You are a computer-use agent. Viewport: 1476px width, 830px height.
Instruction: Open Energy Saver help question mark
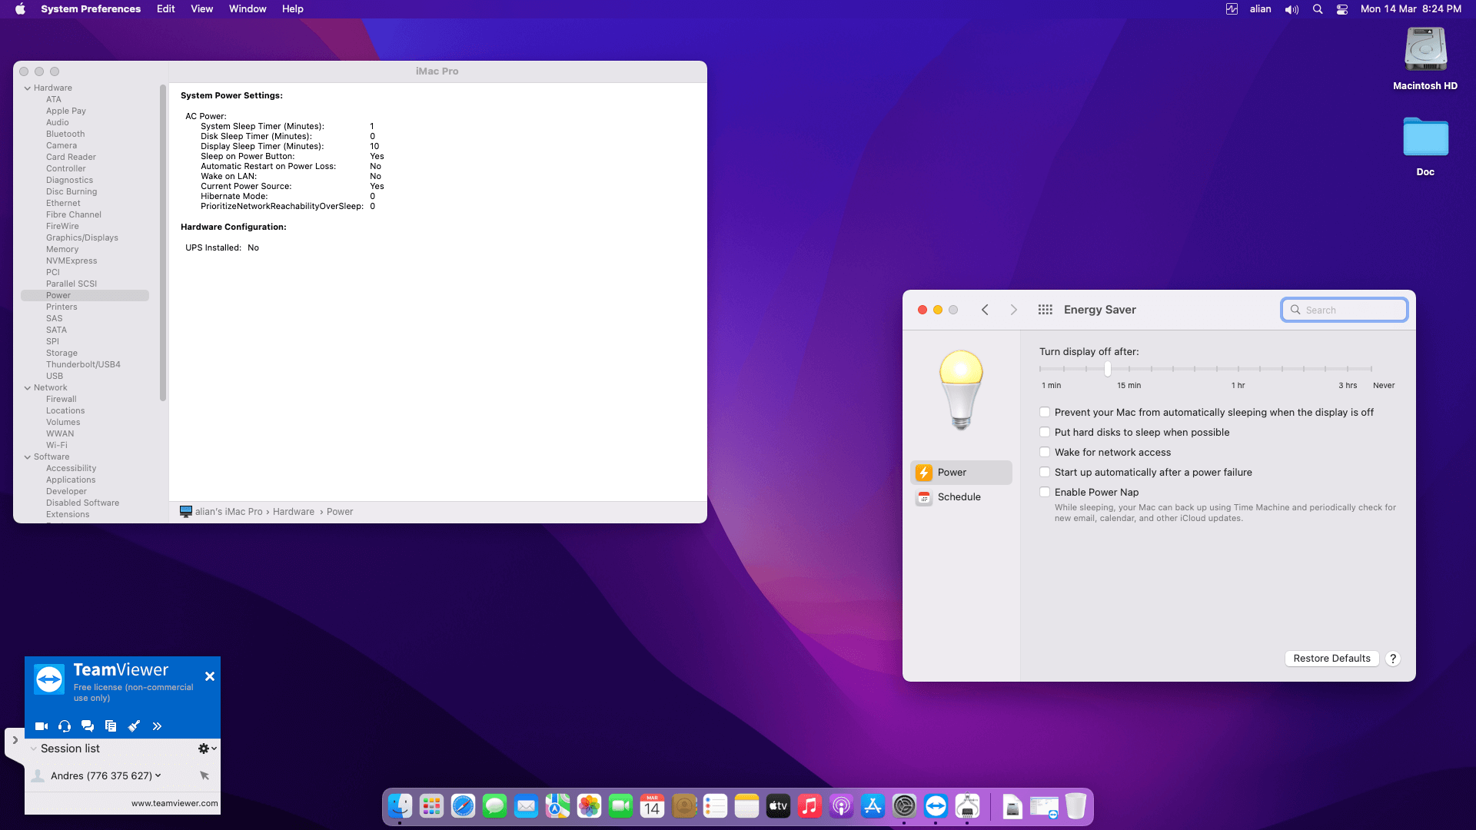point(1393,659)
